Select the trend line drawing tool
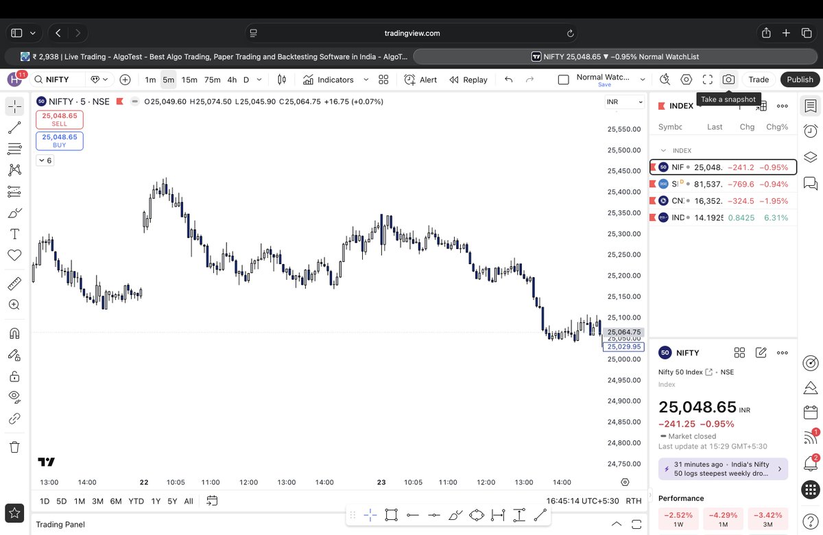 coord(14,128)
